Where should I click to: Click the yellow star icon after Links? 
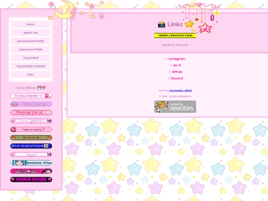pos(190,24)
